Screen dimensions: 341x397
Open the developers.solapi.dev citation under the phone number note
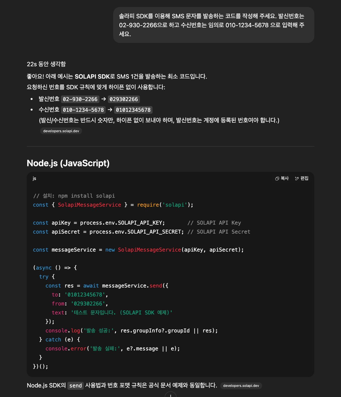pyautogui.click(x=61, y=131)
